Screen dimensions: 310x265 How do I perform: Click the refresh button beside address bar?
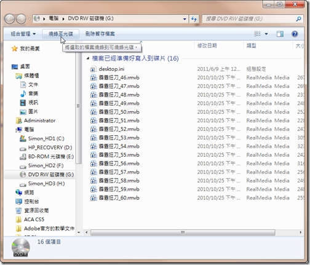coord(194,19)
